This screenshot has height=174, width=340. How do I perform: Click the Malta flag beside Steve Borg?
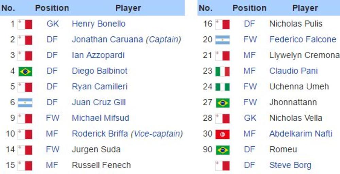222,166
